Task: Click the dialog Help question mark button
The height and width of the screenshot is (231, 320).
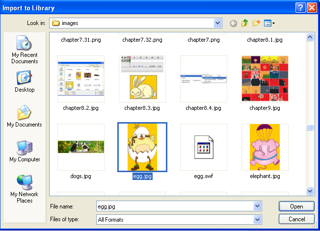Action: coord(300,8)
